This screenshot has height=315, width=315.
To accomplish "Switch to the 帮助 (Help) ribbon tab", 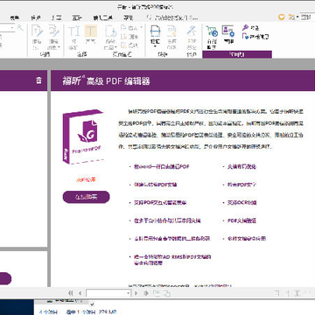I will 129,17.
